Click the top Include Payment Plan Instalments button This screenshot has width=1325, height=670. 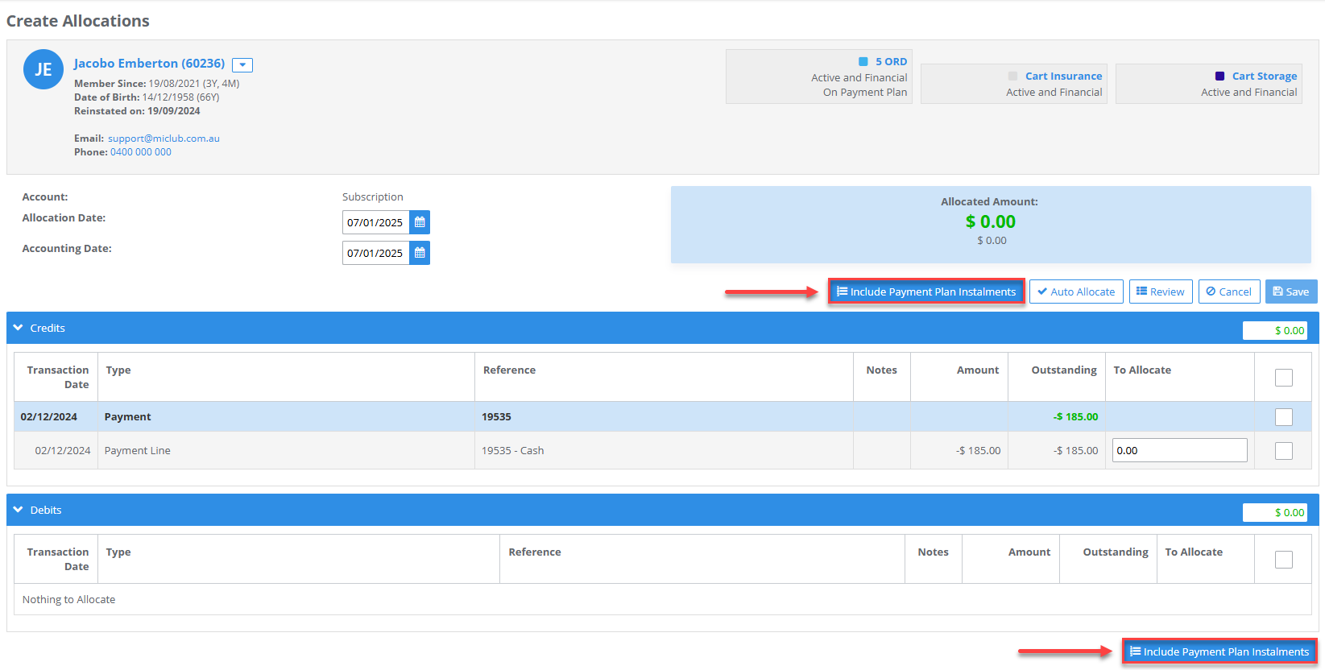pyautogui.click(x=926, y=292)
